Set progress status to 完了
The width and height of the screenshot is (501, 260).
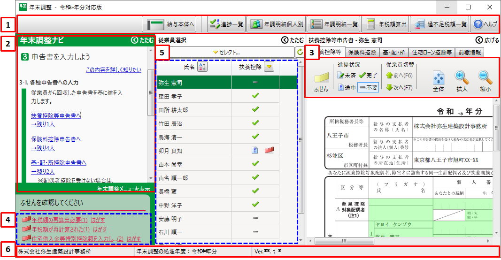coord(368,76)
